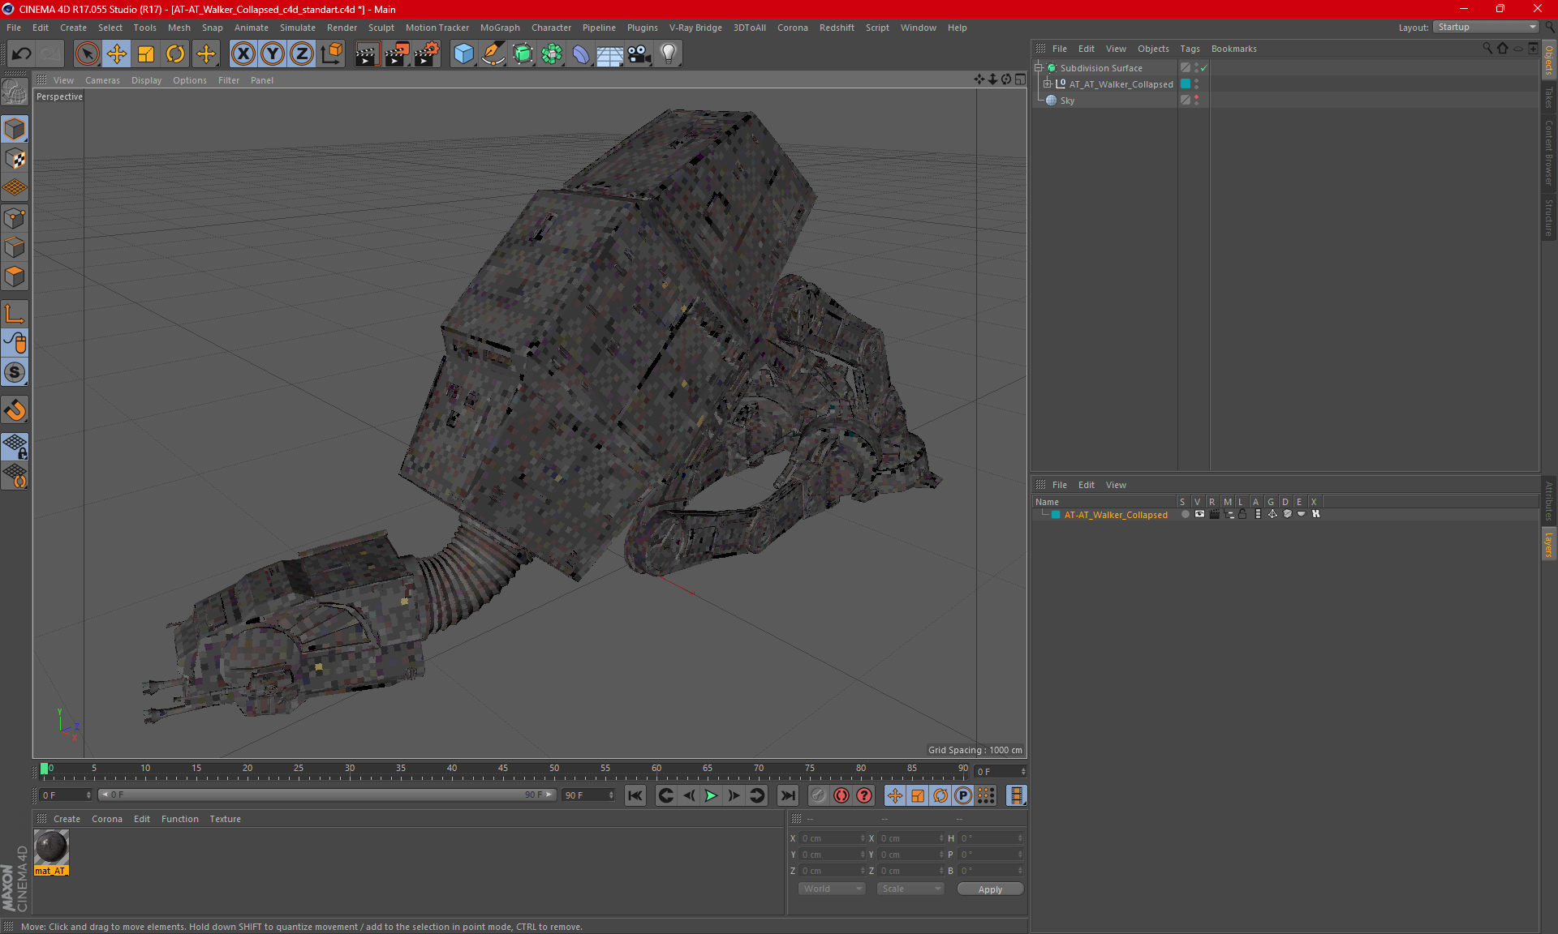This screenshot has width=1558, height=934.
Task: Click the current frame 0 F field
Action: 67,795
